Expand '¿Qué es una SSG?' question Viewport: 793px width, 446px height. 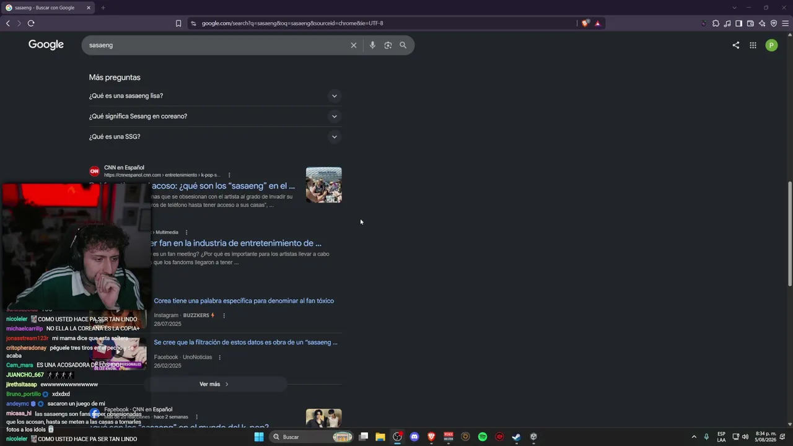[x=215, y=137]
